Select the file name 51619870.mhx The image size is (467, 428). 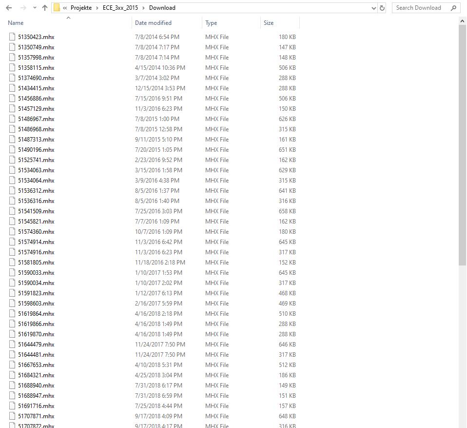36,334
